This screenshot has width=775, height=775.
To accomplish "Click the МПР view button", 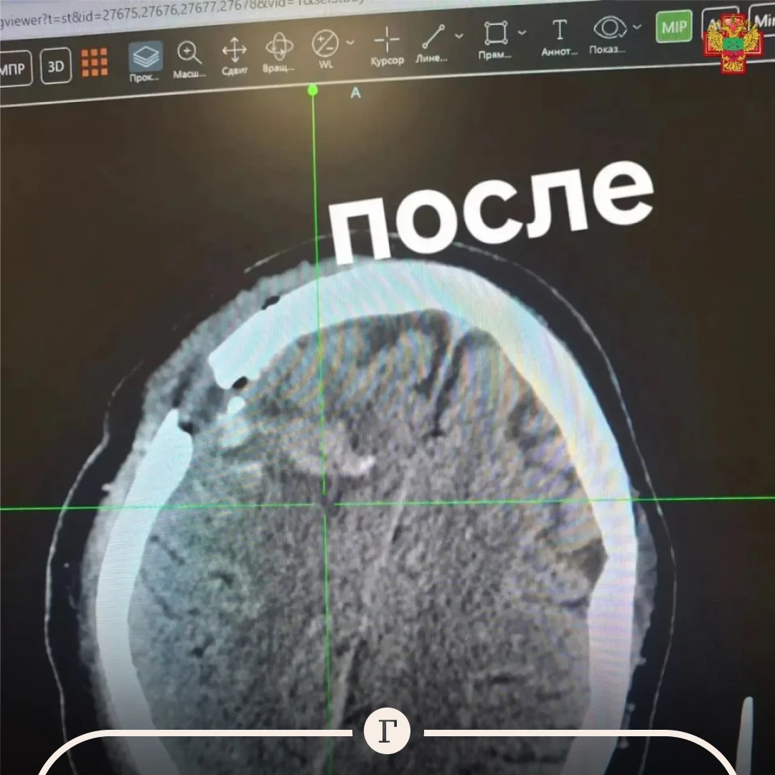I will coord(14,68).
